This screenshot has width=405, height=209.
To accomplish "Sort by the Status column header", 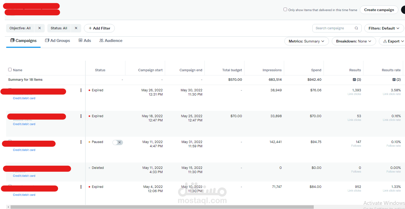I will pyautogui.click(x=100, y=70).
